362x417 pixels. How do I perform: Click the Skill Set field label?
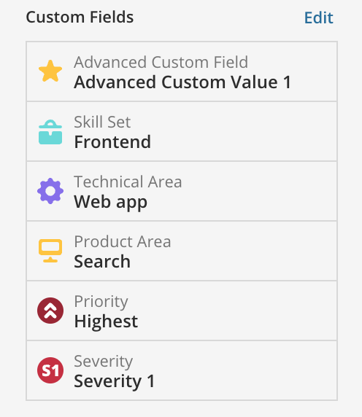(x=102, y=122)
